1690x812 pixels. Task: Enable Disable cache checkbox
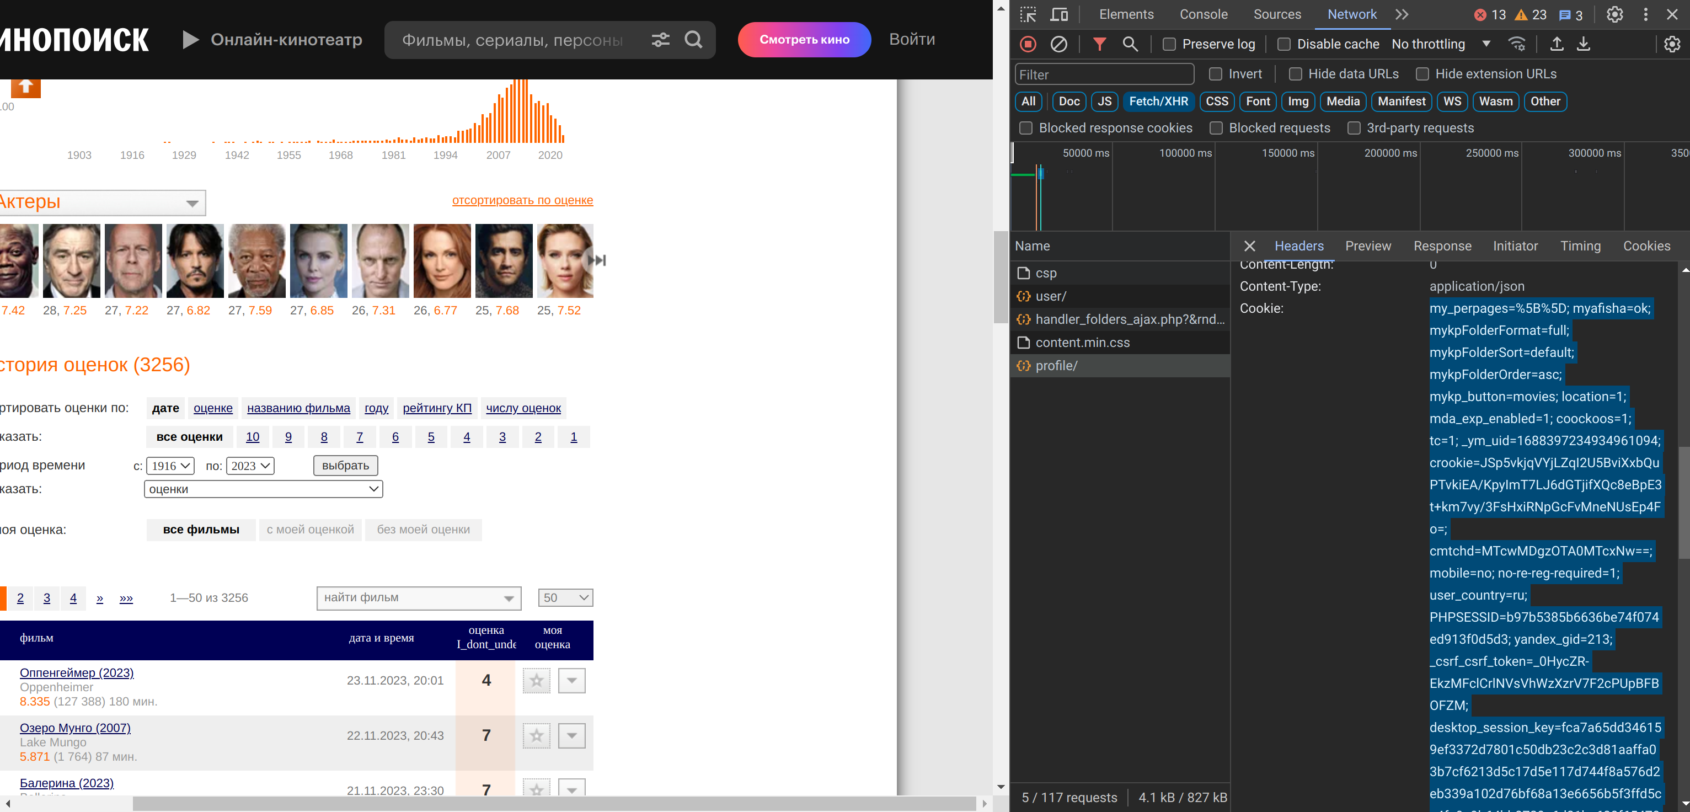pyautogui.click(x=1283, y=44)
